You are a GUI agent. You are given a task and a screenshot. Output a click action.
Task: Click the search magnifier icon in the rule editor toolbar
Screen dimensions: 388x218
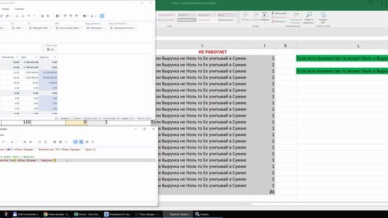pyautogui.click(x=39, y=142)
